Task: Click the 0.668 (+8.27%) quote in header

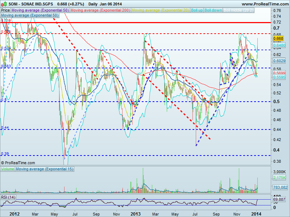Action: tap(70, 4)
